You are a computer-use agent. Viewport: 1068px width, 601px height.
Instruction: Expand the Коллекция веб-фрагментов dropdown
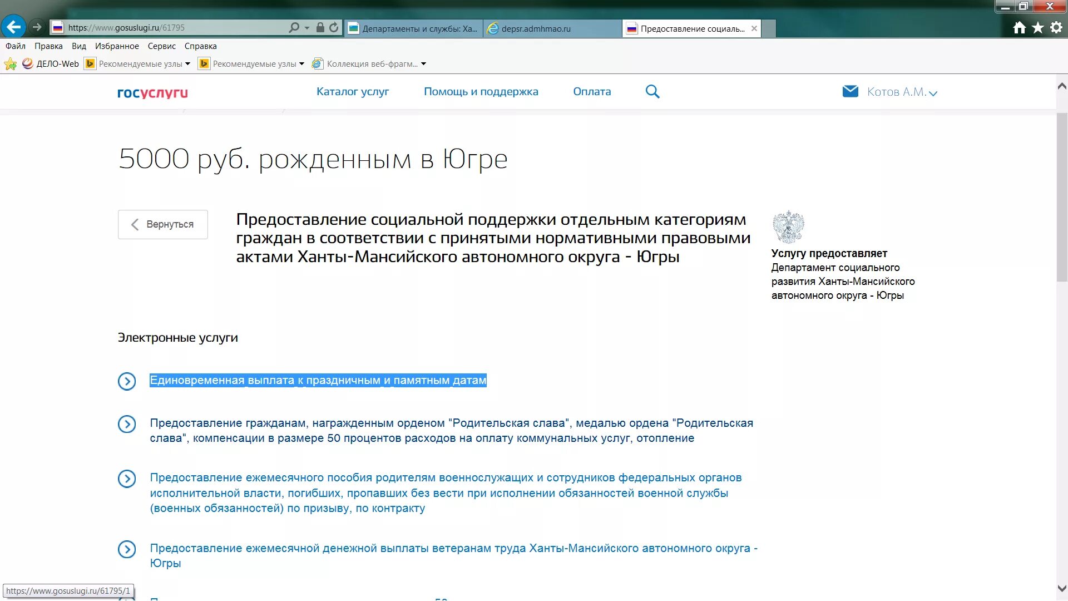pyautogui.click(x=423, y=63)
